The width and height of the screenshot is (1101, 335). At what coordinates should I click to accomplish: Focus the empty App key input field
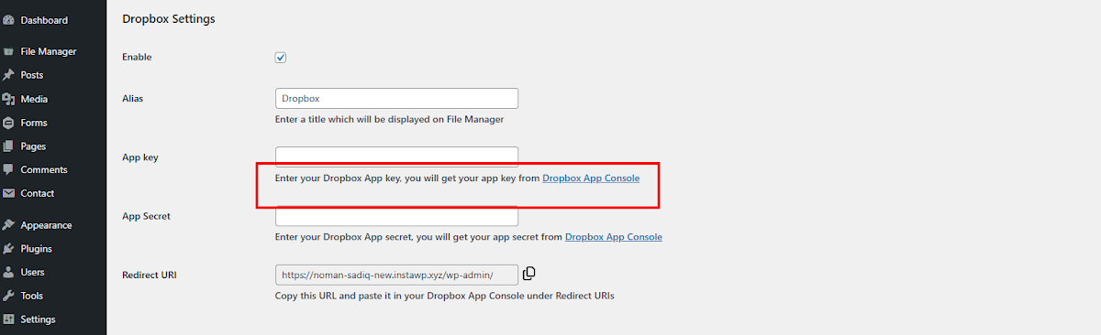point(396,157)
